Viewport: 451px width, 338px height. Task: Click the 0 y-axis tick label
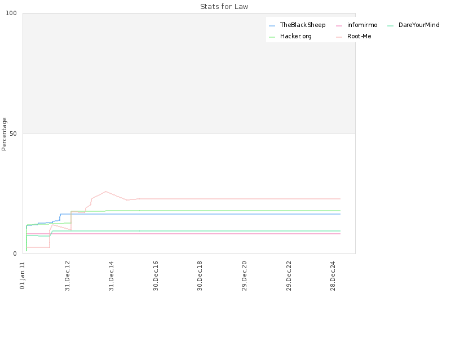point(15,254)
